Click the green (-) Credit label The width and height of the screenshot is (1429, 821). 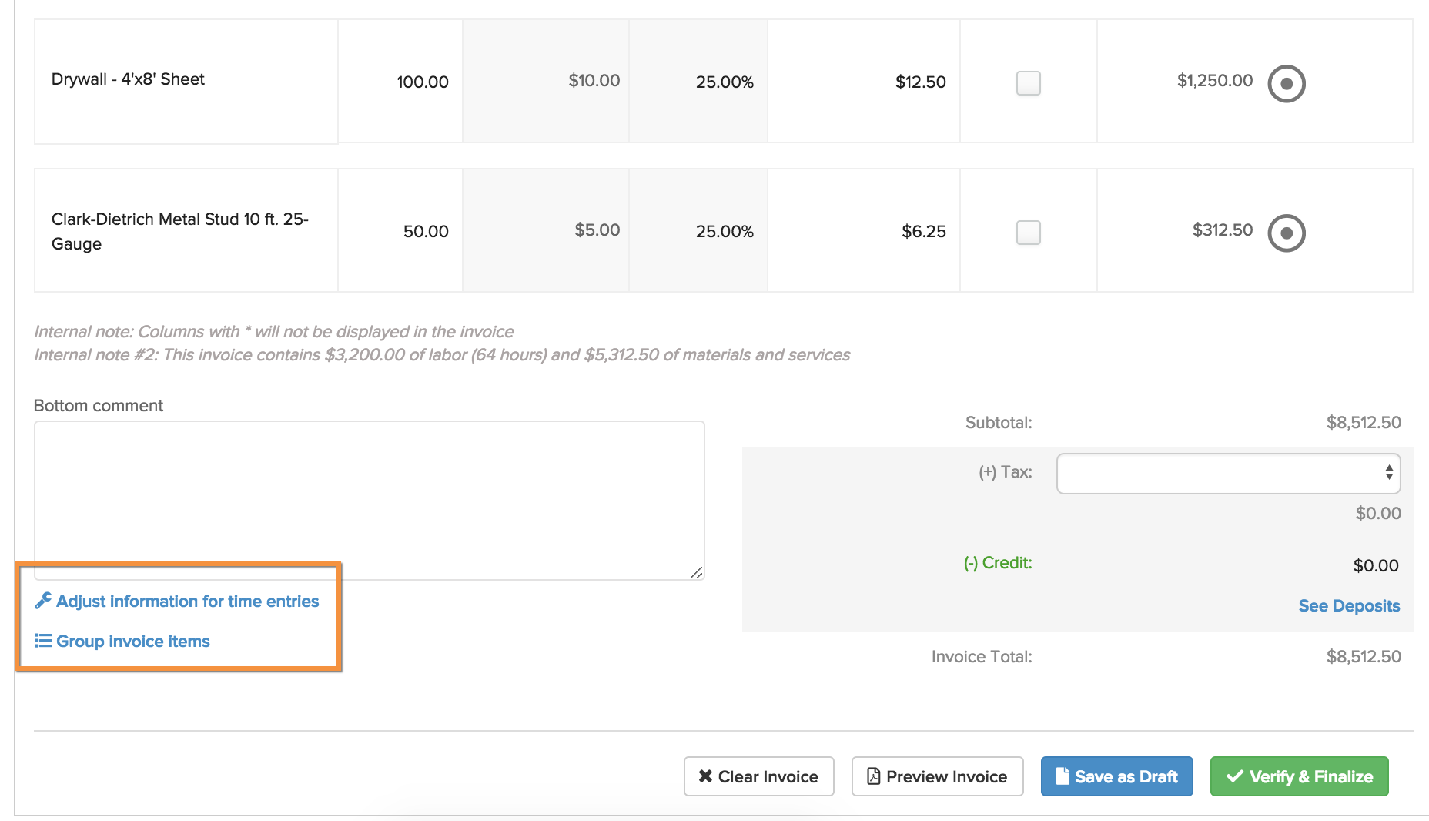pyautogui.click(x=998, y=563)
